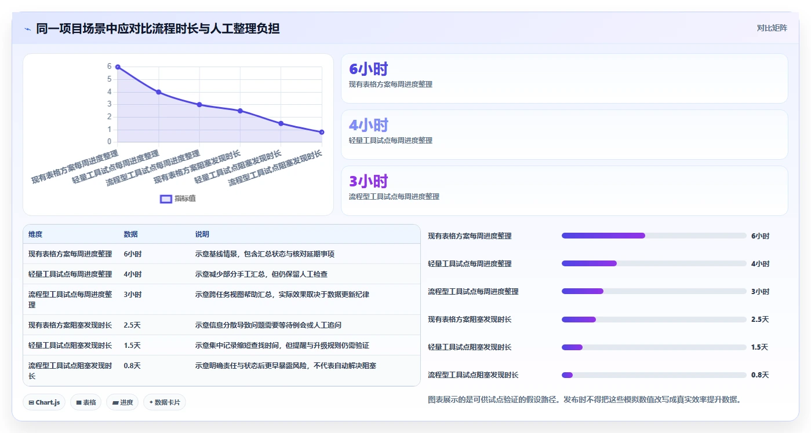The height and width of the screenshot is (433, 811).
Task: Click the chart data point at value 4
Action: [x=158, y=92]
